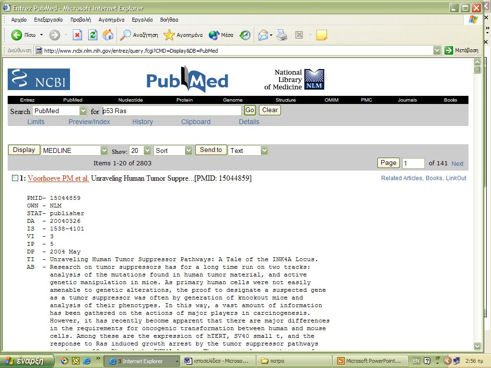
Task: Go to Next results page link
Action: [457, 164]
